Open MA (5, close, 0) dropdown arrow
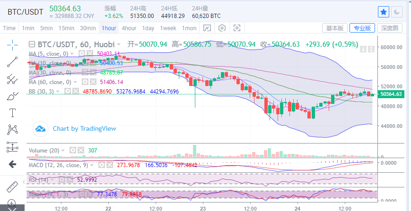The width and height of the screenshot is (411, 211). click(72, 54)
